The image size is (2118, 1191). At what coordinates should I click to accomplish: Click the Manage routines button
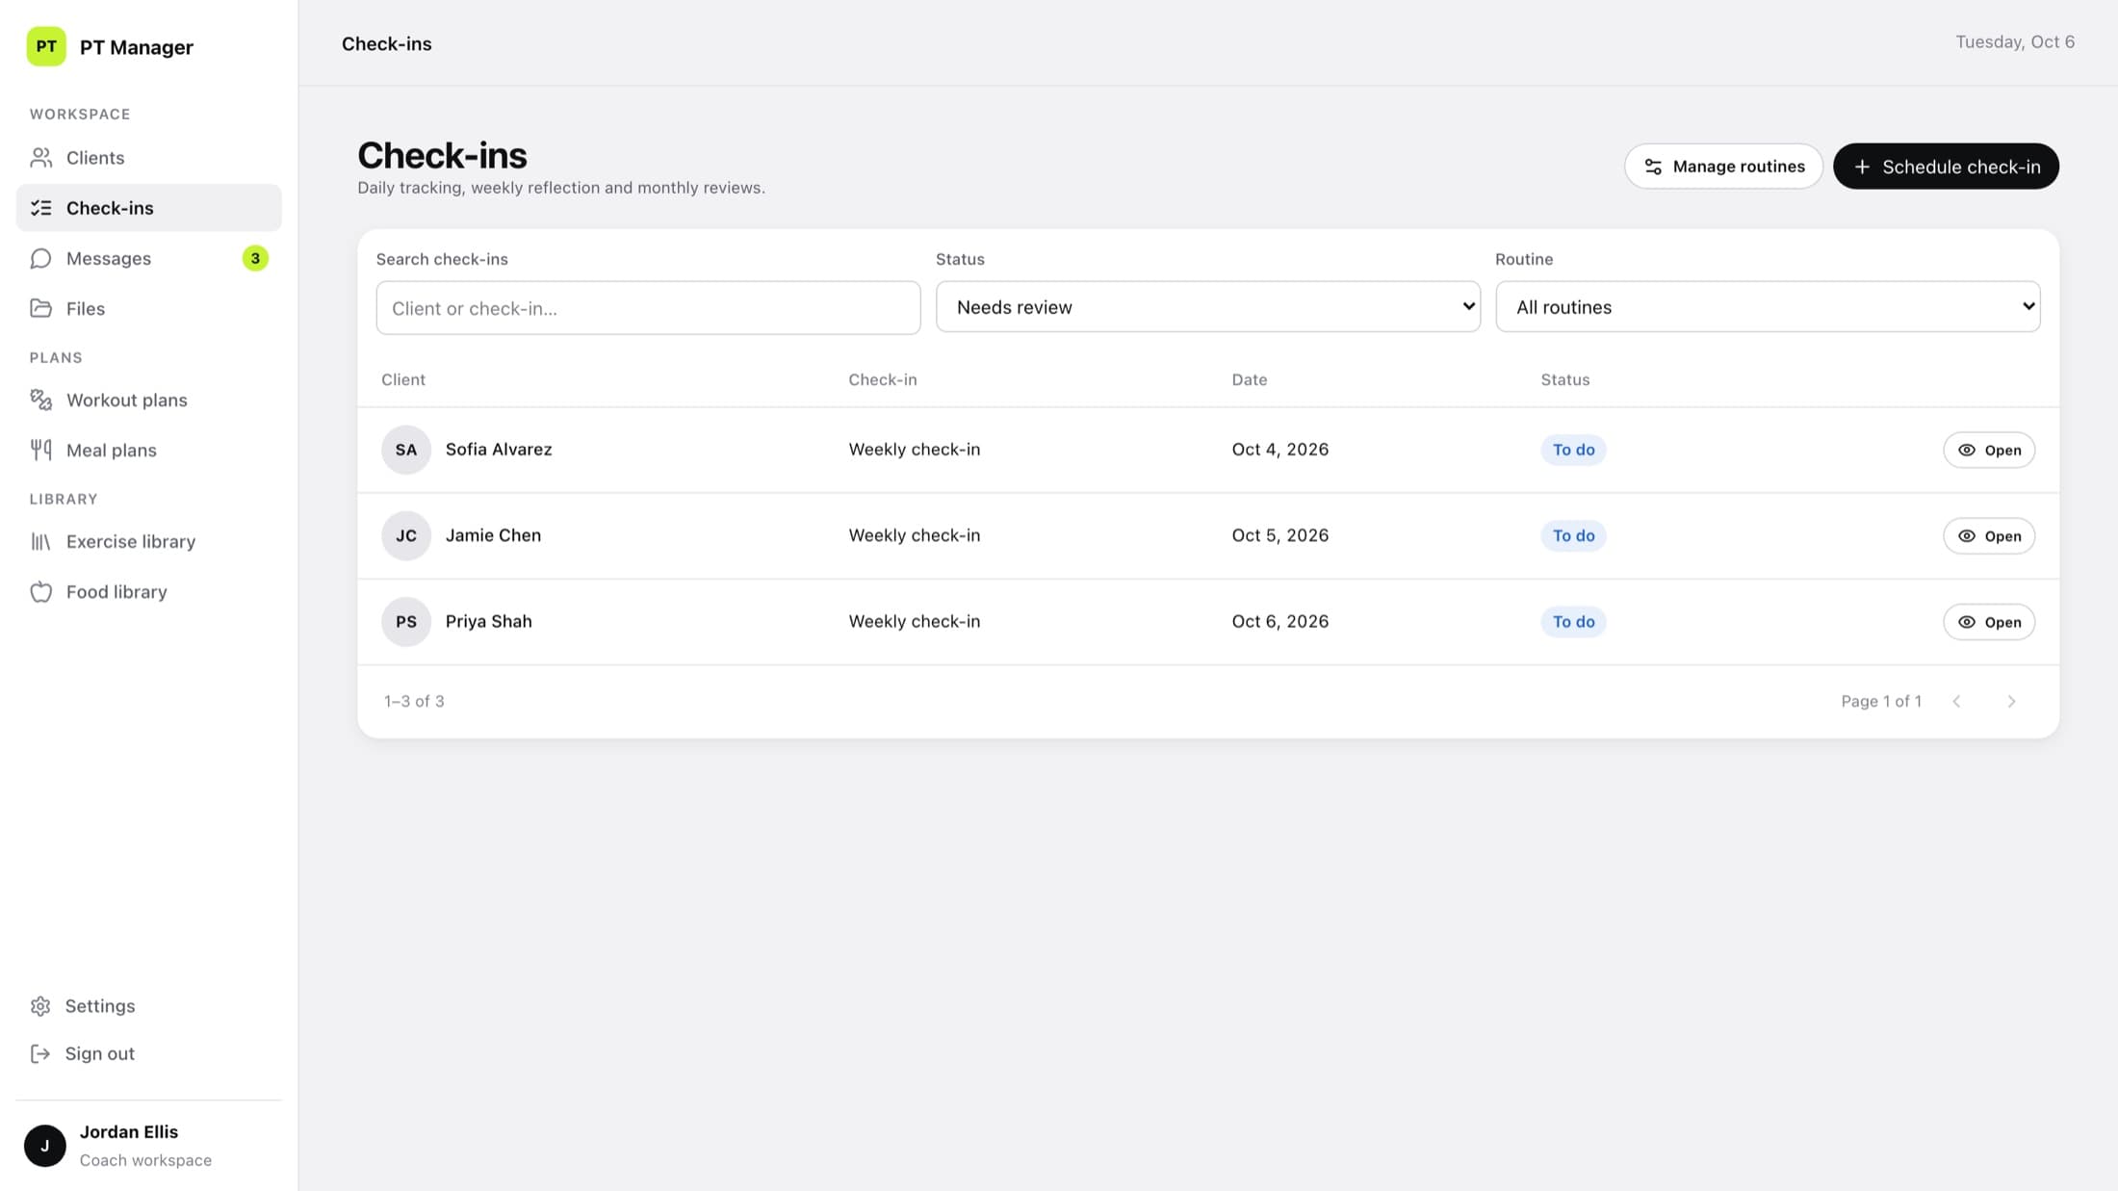(1723, 167)
